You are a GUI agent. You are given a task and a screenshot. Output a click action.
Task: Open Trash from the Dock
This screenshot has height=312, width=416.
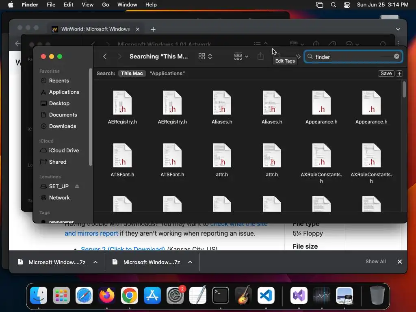pos(377,295)
